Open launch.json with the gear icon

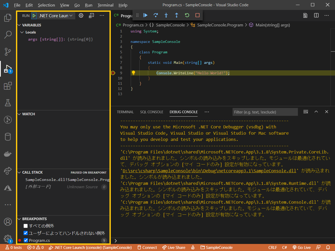click(x=81, y=16)
